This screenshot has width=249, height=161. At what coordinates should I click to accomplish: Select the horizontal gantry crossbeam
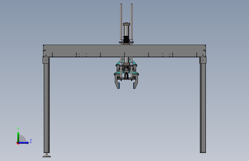point(125,51)
